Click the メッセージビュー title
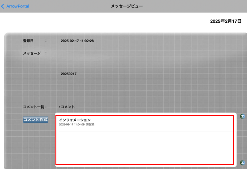The image size is (247, 169). coord(127,6)
